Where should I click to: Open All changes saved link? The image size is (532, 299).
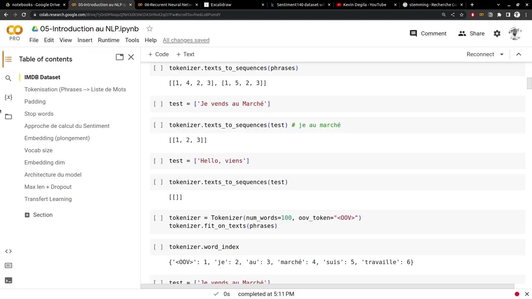[x=186, y=40]
